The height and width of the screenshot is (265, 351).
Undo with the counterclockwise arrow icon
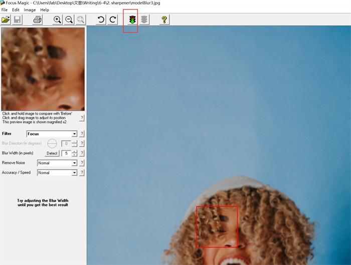point(101,20)
